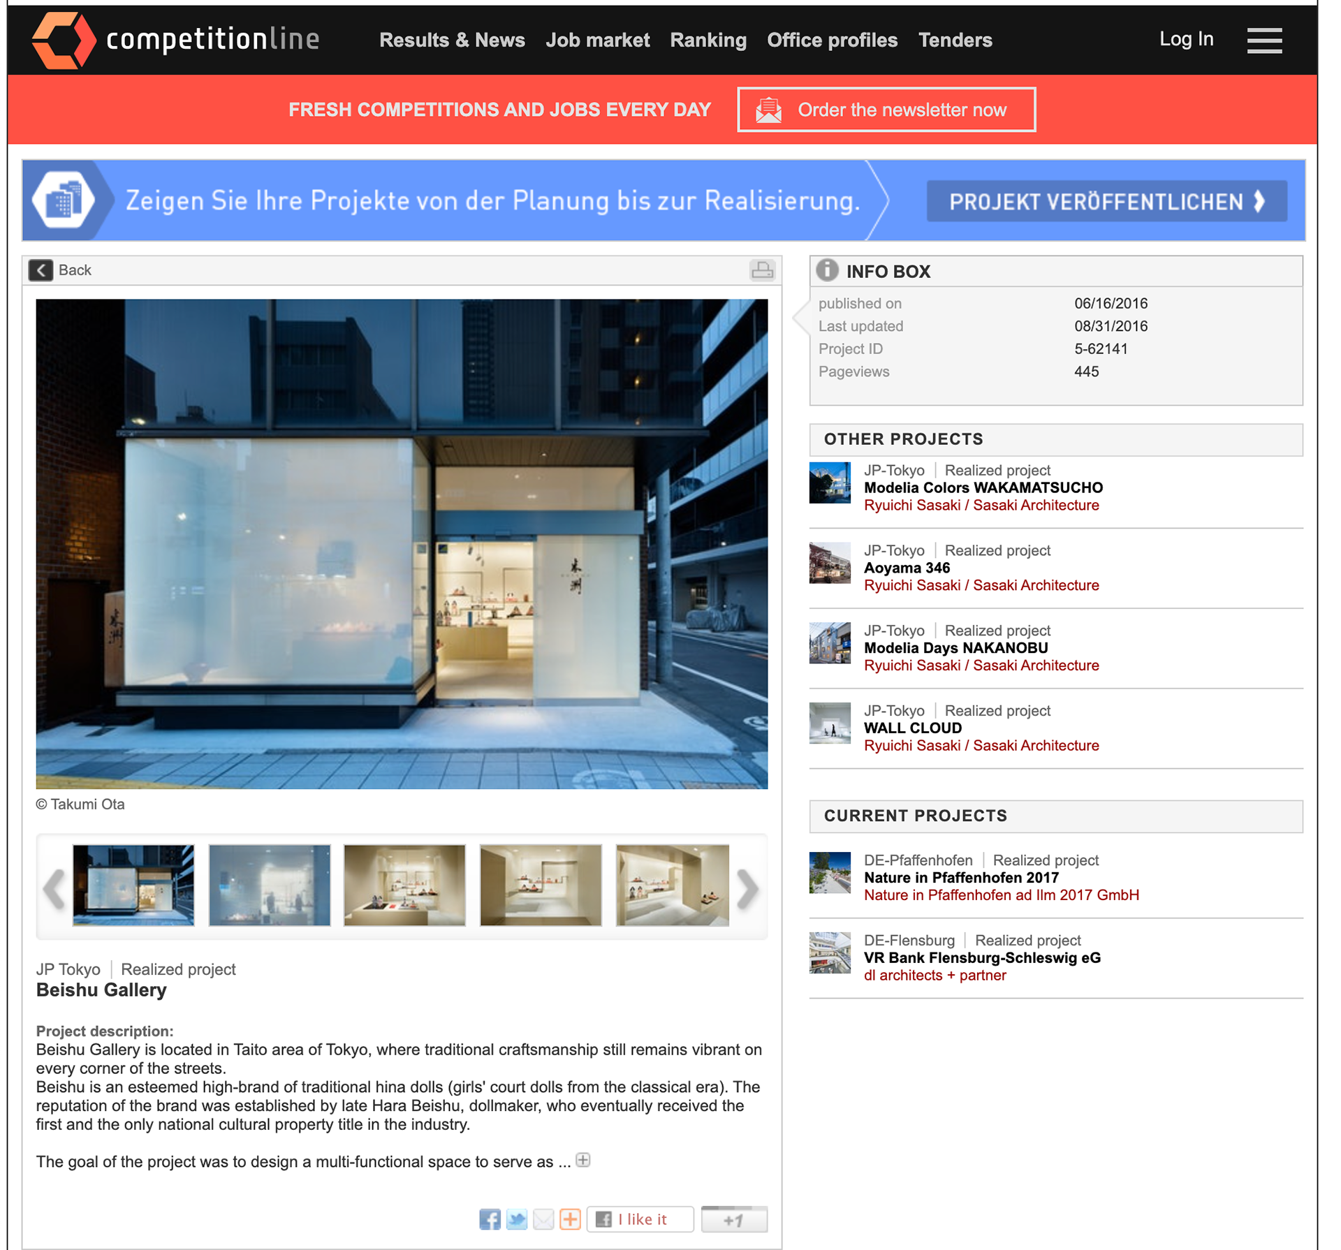Send project by email icon
1341x1250 pixels.
coord(543,1219)
